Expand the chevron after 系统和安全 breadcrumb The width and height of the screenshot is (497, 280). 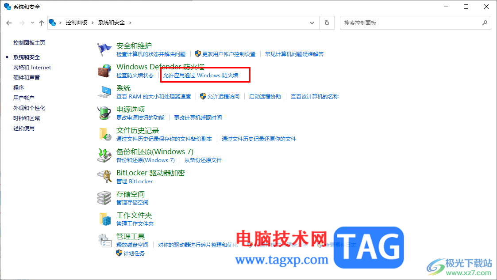coord(130,23)
